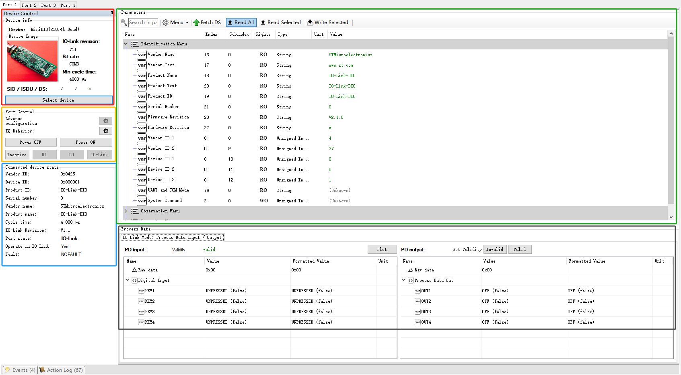
Task: Select the Device ID 3 parameter row
Action: tap(395, 180)
